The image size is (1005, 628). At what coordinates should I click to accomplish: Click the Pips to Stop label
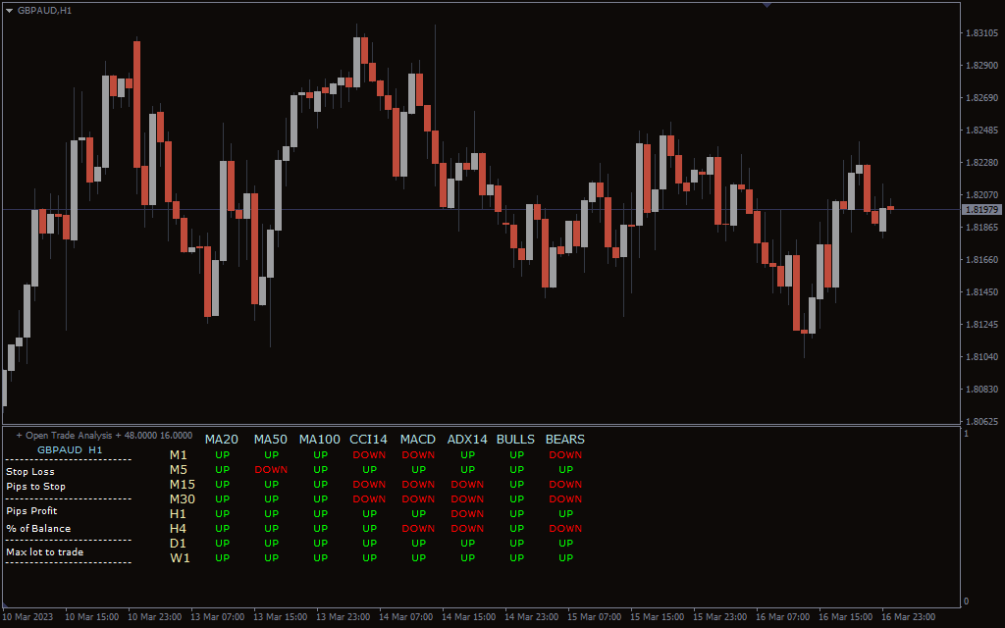click(x=36, y=487)
